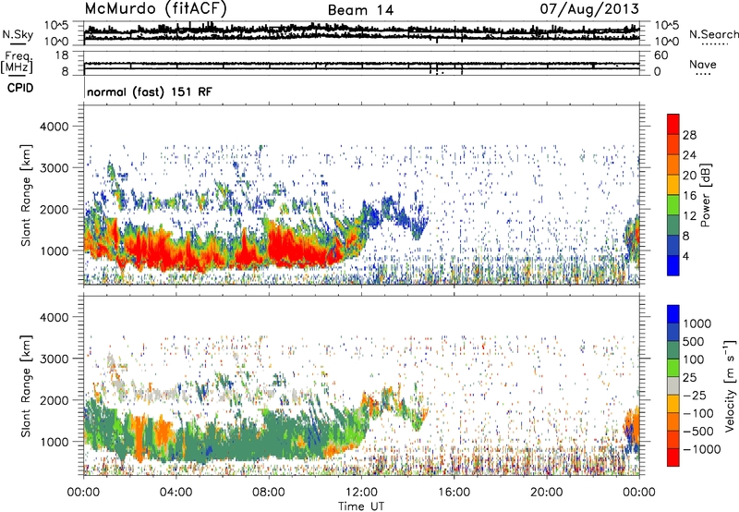Click the '04:00' time tick label
Screen dimensions: 739x512
(176, 493)
